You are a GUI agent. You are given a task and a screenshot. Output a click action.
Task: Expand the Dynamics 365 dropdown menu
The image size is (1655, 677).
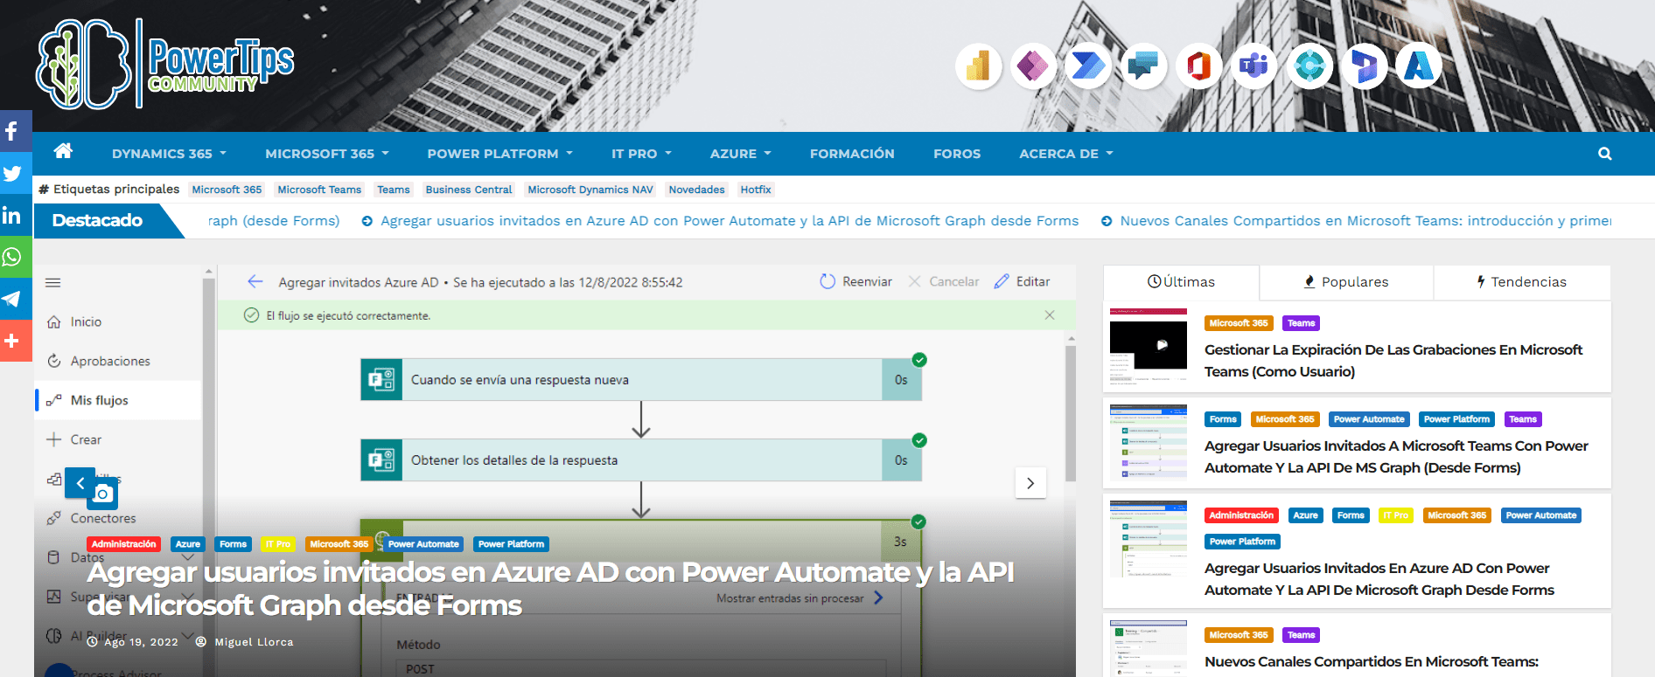[169, 154]
